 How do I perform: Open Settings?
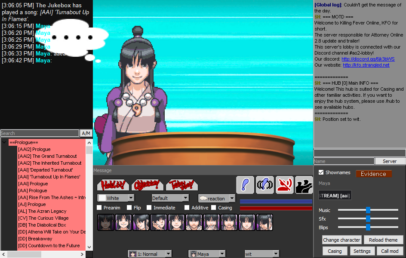pyautogui.click(x=362, y=251)
